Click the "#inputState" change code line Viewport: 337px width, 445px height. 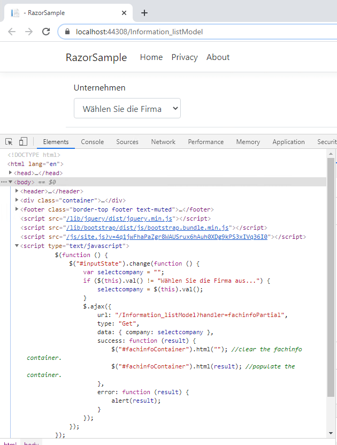pos(134,263)
